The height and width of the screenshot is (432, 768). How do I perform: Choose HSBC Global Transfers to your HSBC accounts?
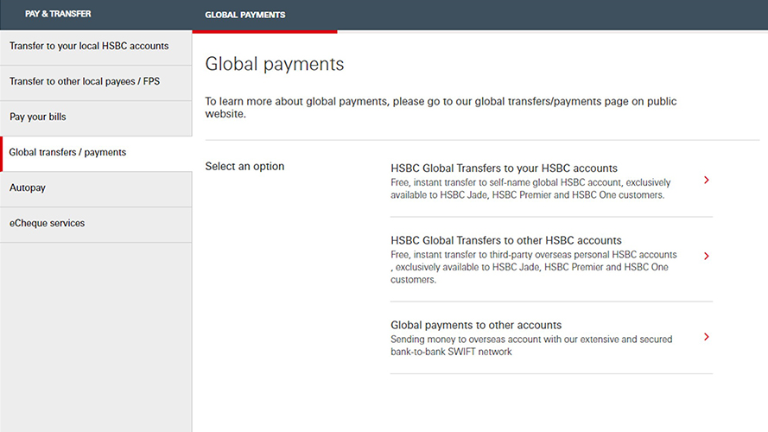click(x=504, y=168)
